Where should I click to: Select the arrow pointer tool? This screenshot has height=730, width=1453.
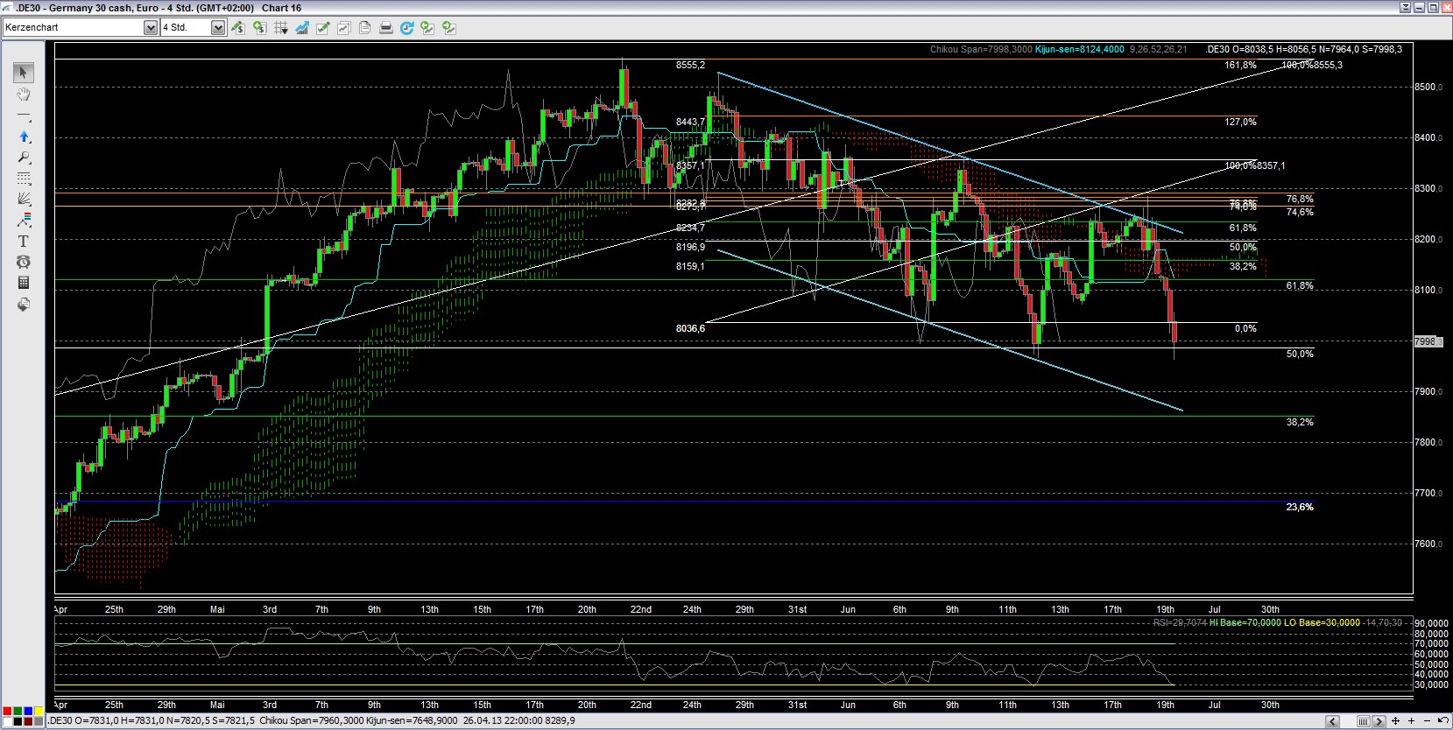click(24, 73)
